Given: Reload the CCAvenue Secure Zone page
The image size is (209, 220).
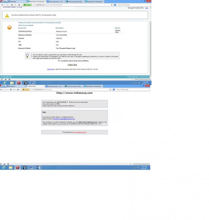Looking at the screenshot, I should click(x=11, y=90).
